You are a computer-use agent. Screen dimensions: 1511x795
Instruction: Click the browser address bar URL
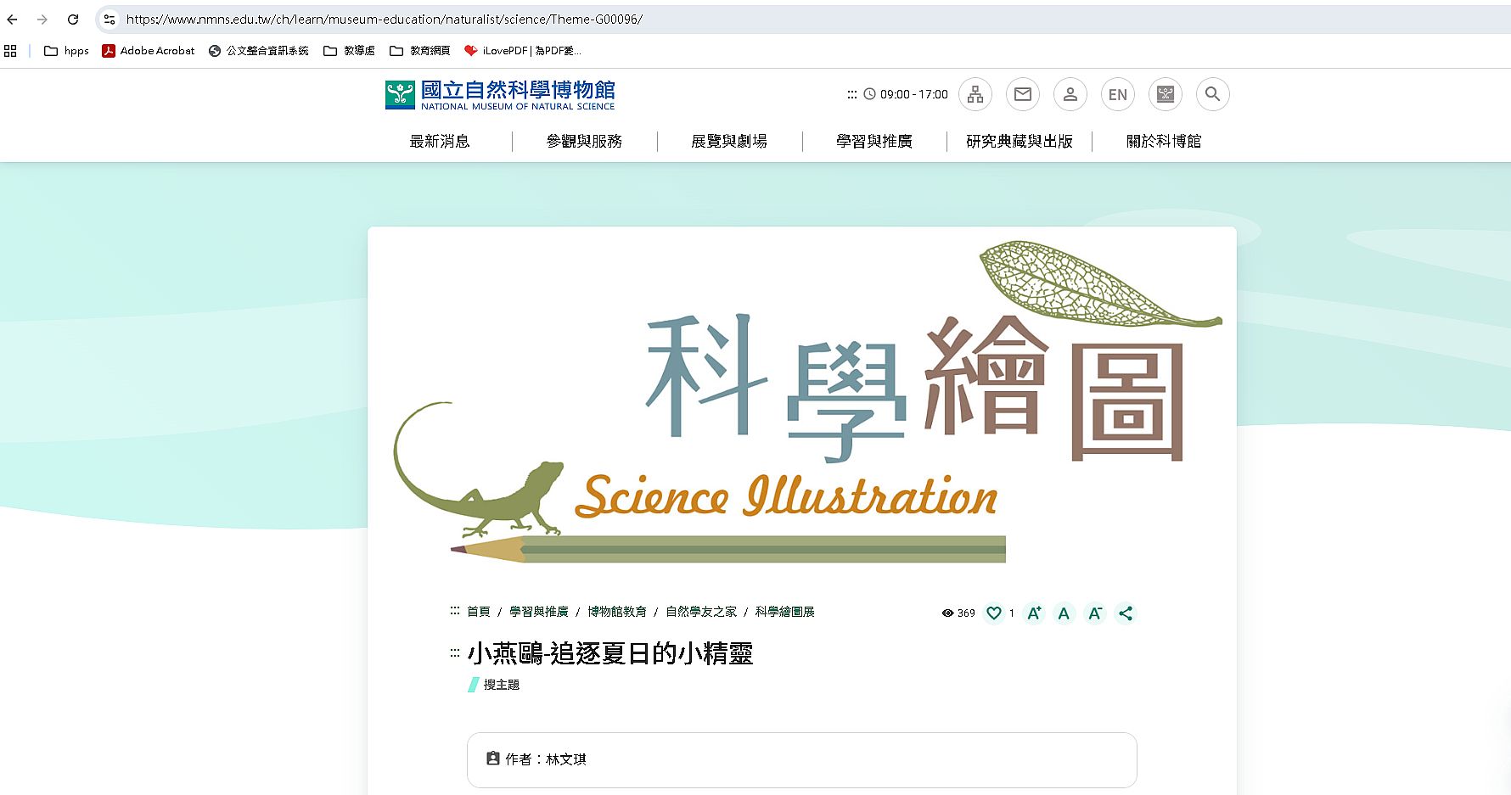pyautogui.click(x=385, y=20)
